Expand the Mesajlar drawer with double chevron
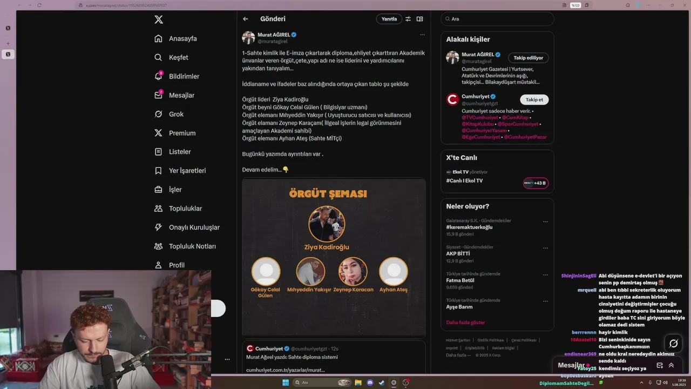This screenshot has width=691, height=389. click(x=671, y=365)
